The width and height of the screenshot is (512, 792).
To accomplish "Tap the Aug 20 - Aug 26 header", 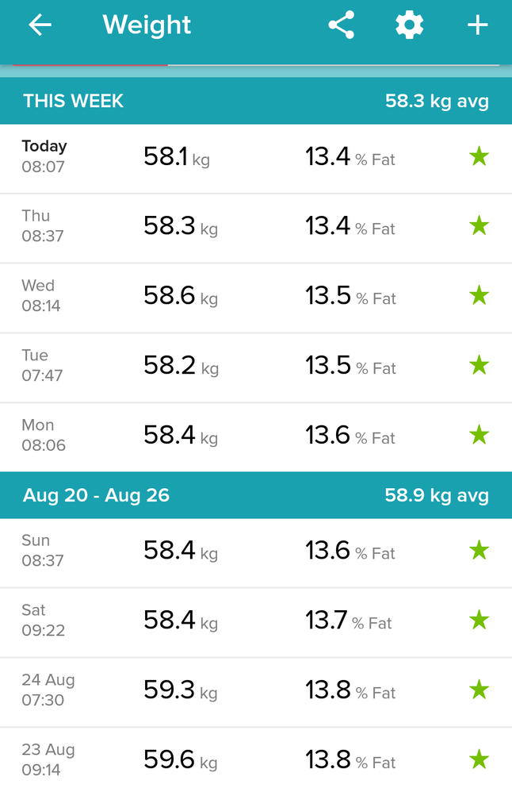I will point(256,495).
